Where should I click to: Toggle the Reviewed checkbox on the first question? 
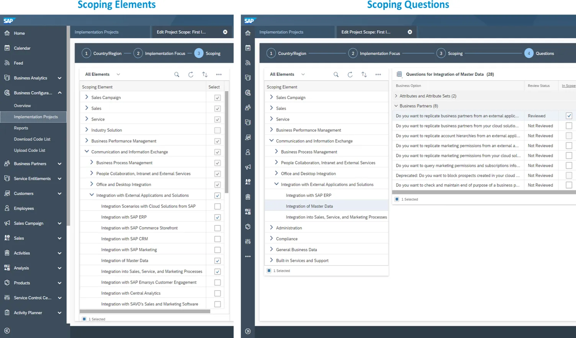coord(569,116)
